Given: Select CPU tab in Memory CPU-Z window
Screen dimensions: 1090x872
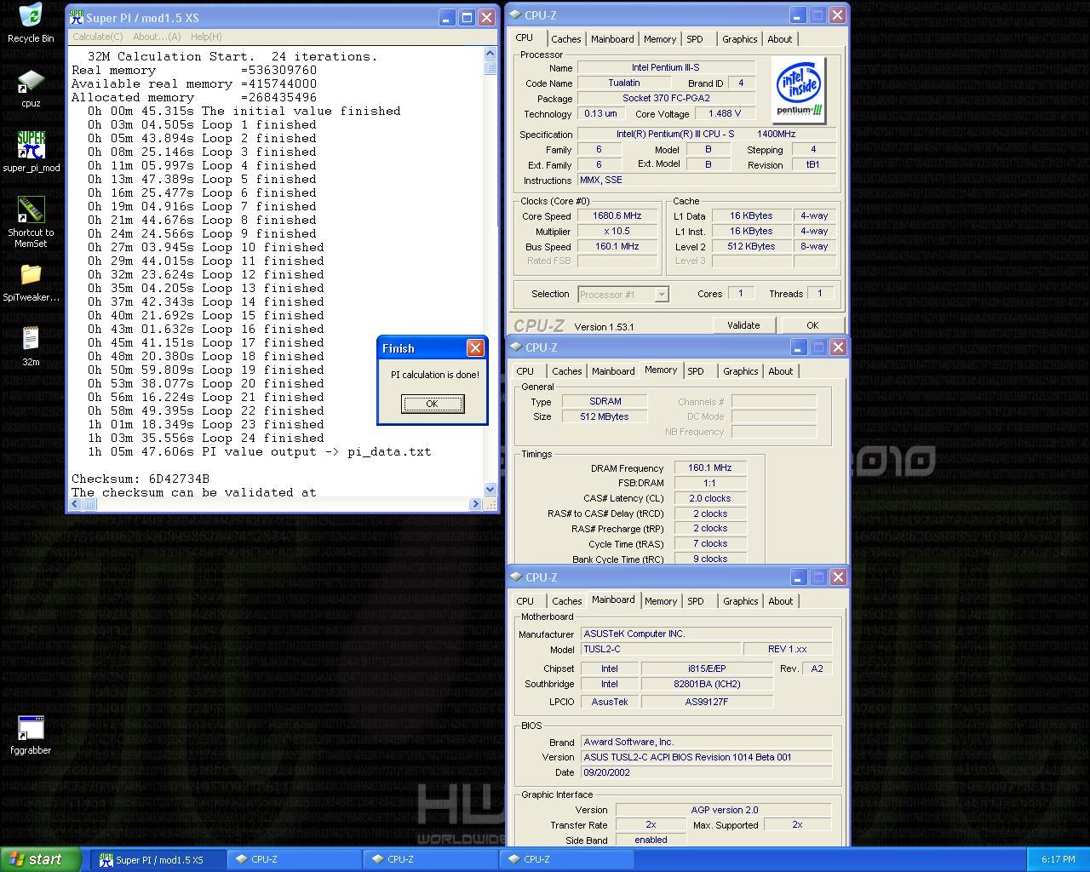Looking at the screenshot, I should pos(525,371).
